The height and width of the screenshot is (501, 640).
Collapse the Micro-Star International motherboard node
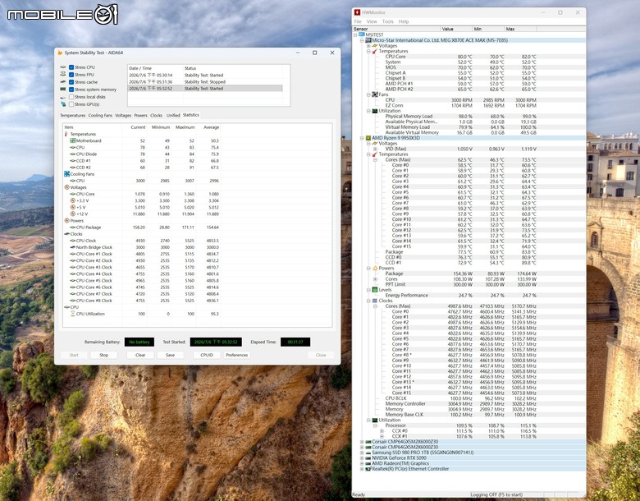coord(362,40)
